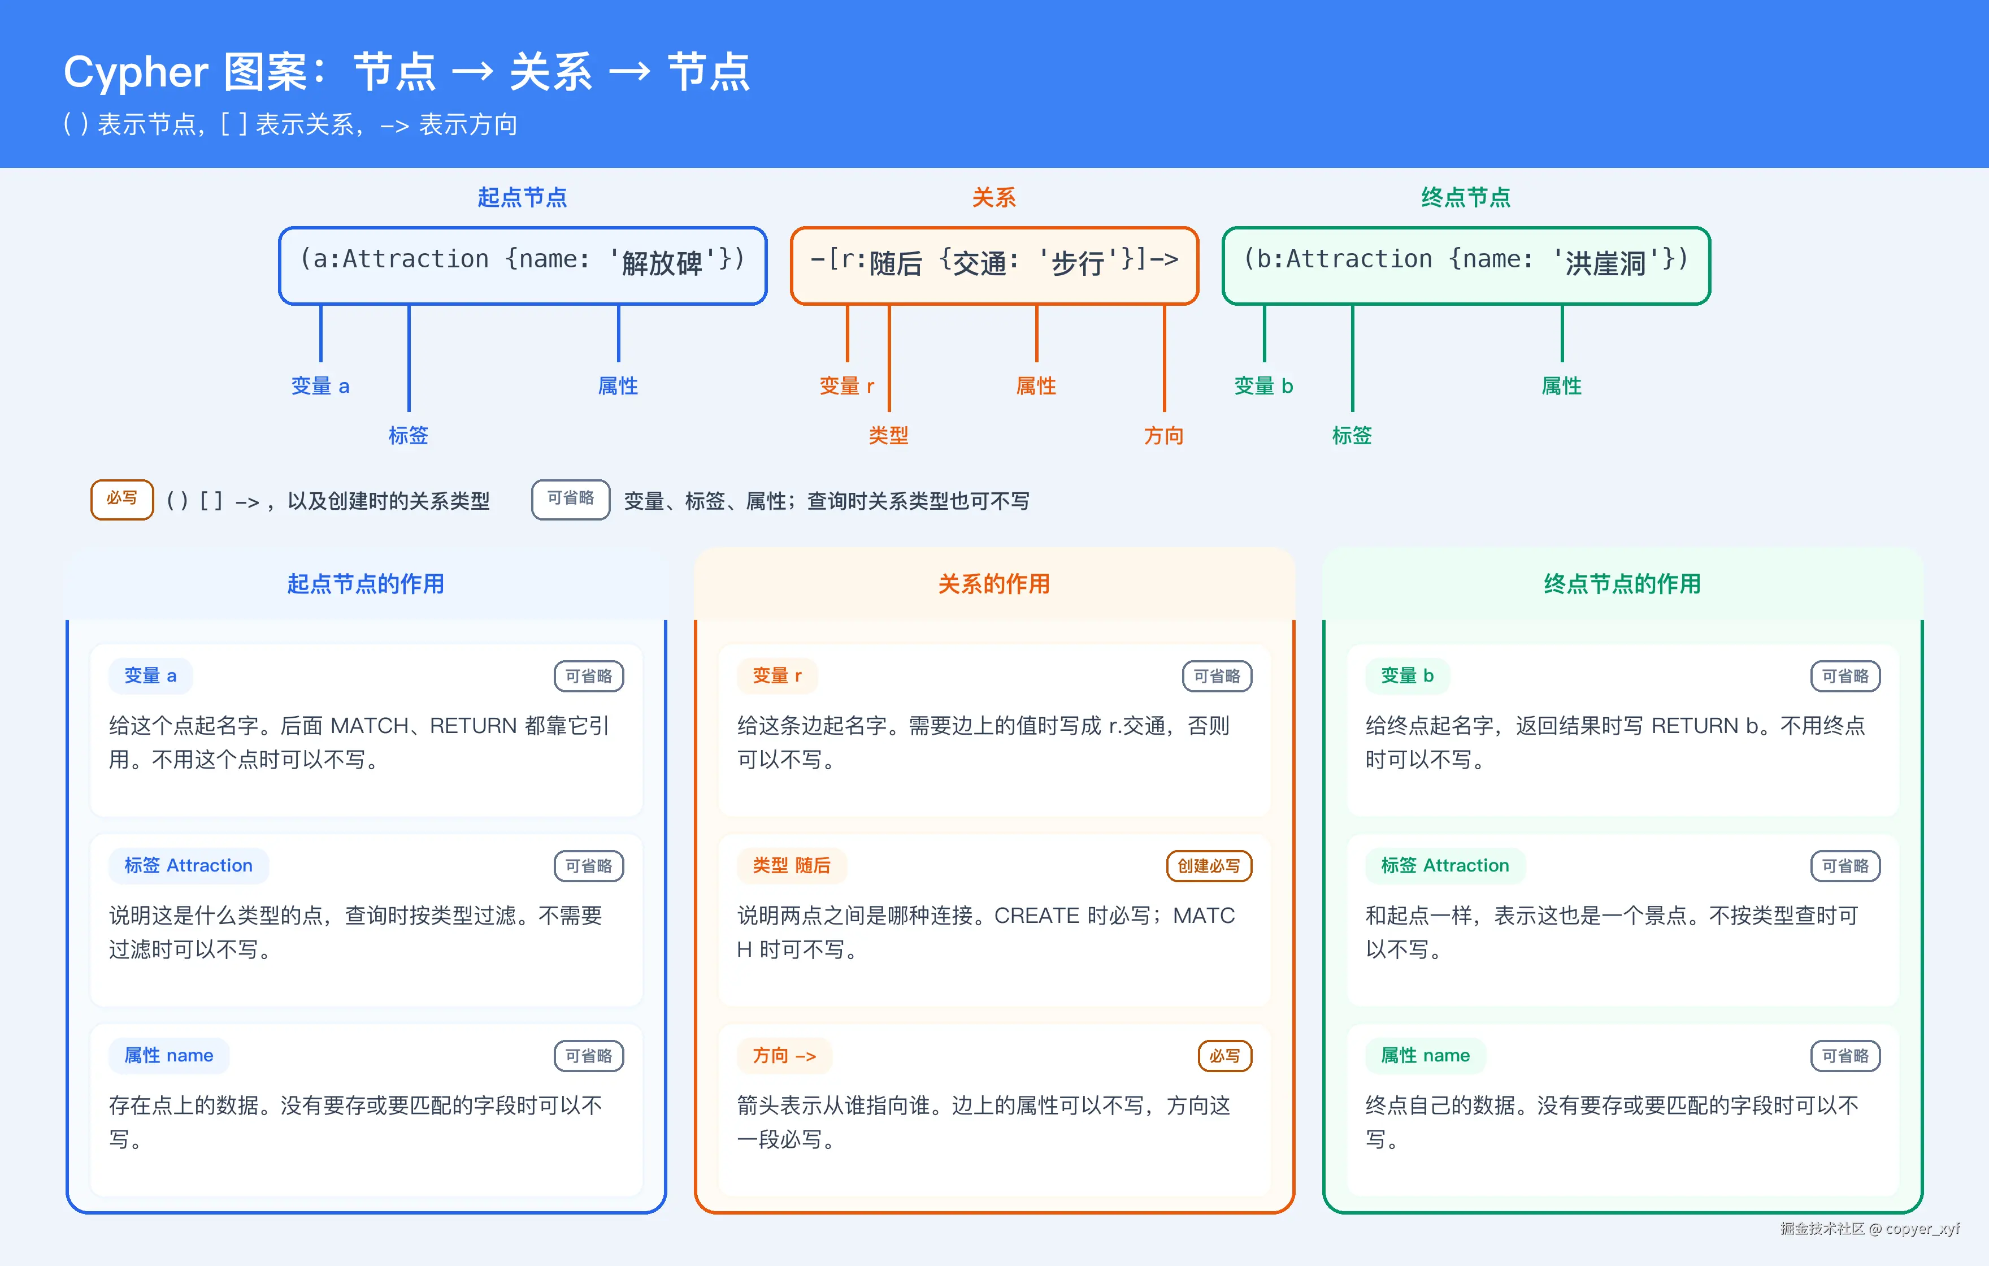Click the "可省略" badge in the 变量 b card
Screen dimensions: 1989x1266
tap(1846, 676)
